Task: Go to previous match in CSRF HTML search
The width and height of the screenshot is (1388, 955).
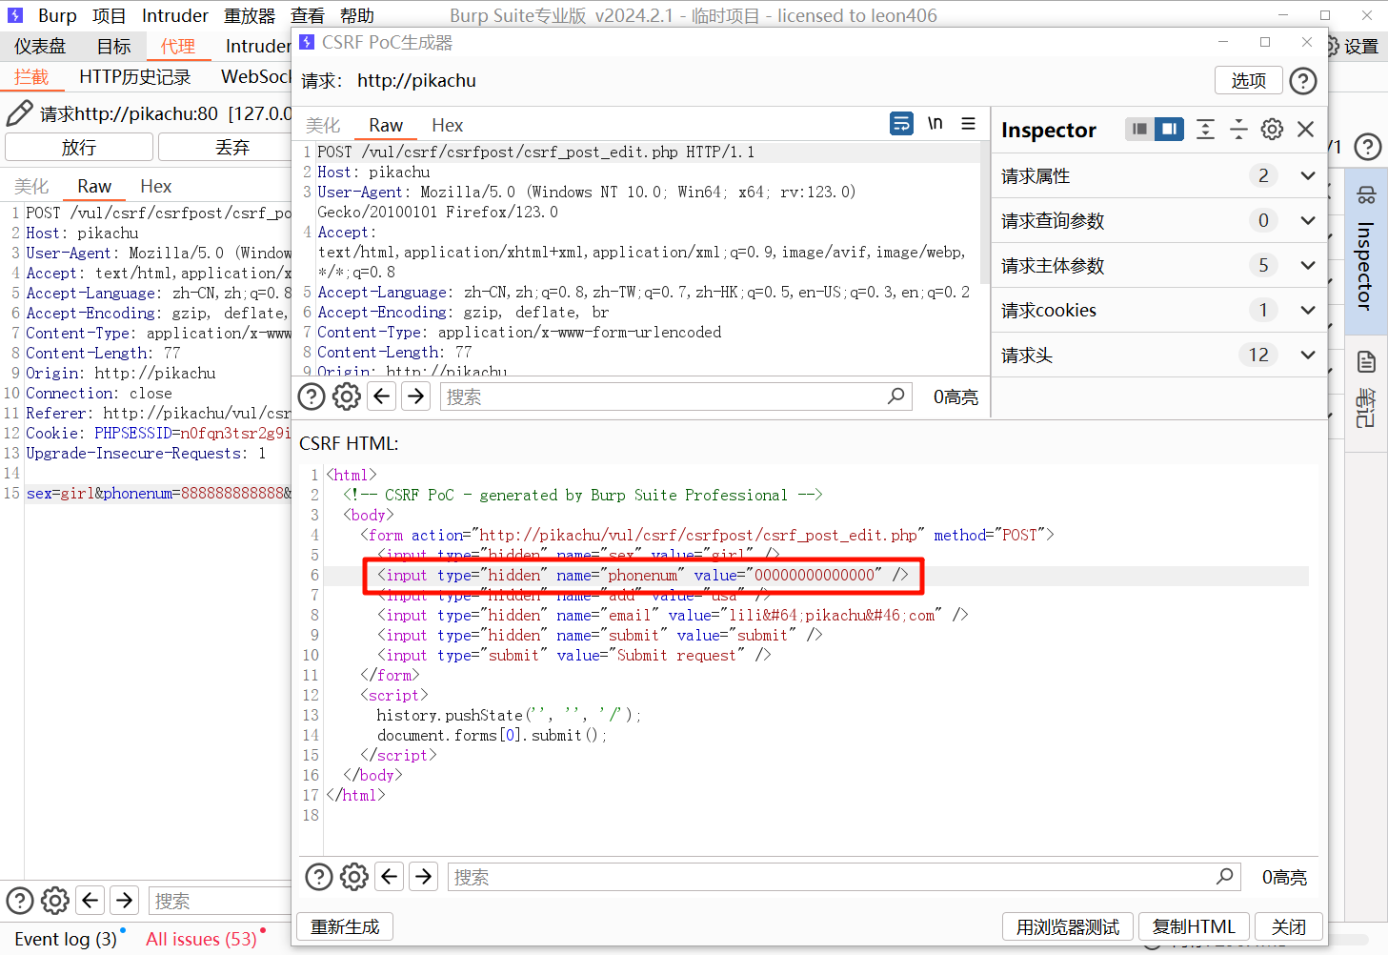Action: pos(390,876)
